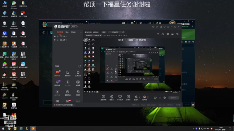Click the record video icon near settings

[155, 98]
